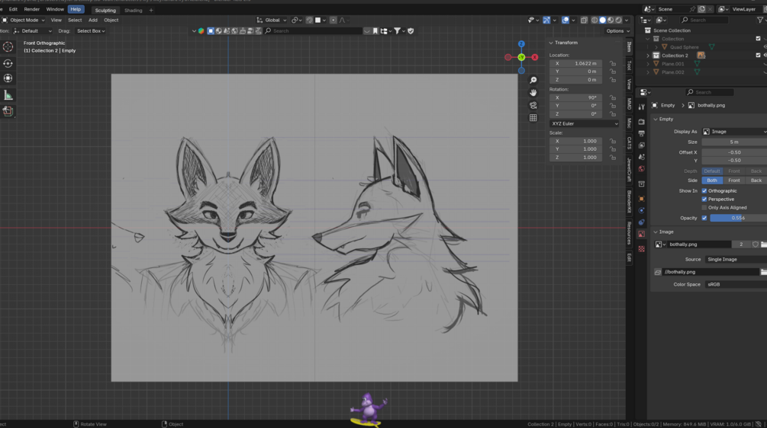Collapse the Transform panel
This screenshot has width=767, height=428.
tap(551, 43)
